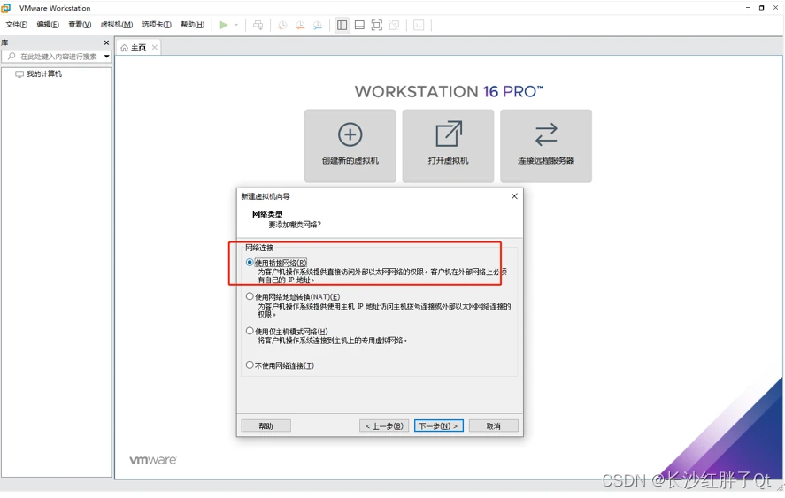This screenshot has height=498, width=785.
Task: Click the create new virtual machine plus icon
Action: [350, 134]
